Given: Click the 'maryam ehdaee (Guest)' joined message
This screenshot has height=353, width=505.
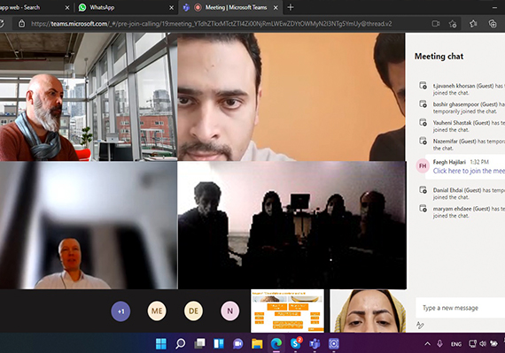Looking at the screenshot, I should click(469, 212).
